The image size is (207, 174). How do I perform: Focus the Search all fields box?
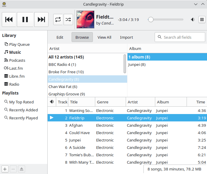click(x=180, y=37)
